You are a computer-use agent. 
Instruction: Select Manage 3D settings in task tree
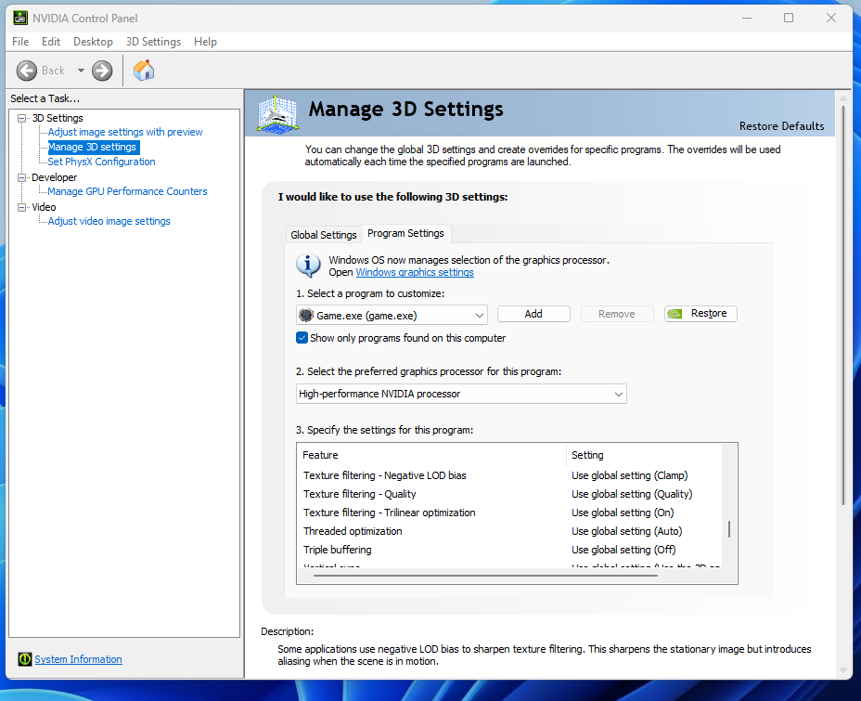click(92, 148)
